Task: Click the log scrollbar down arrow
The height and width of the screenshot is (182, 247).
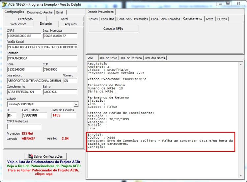Action: (x=240, y=176)
